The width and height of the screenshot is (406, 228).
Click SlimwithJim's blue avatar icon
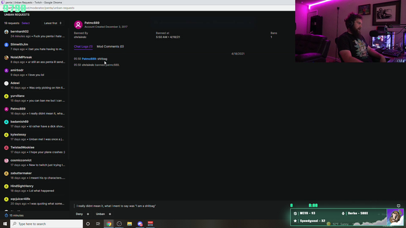pyautogui.click(x=6, y=45)
